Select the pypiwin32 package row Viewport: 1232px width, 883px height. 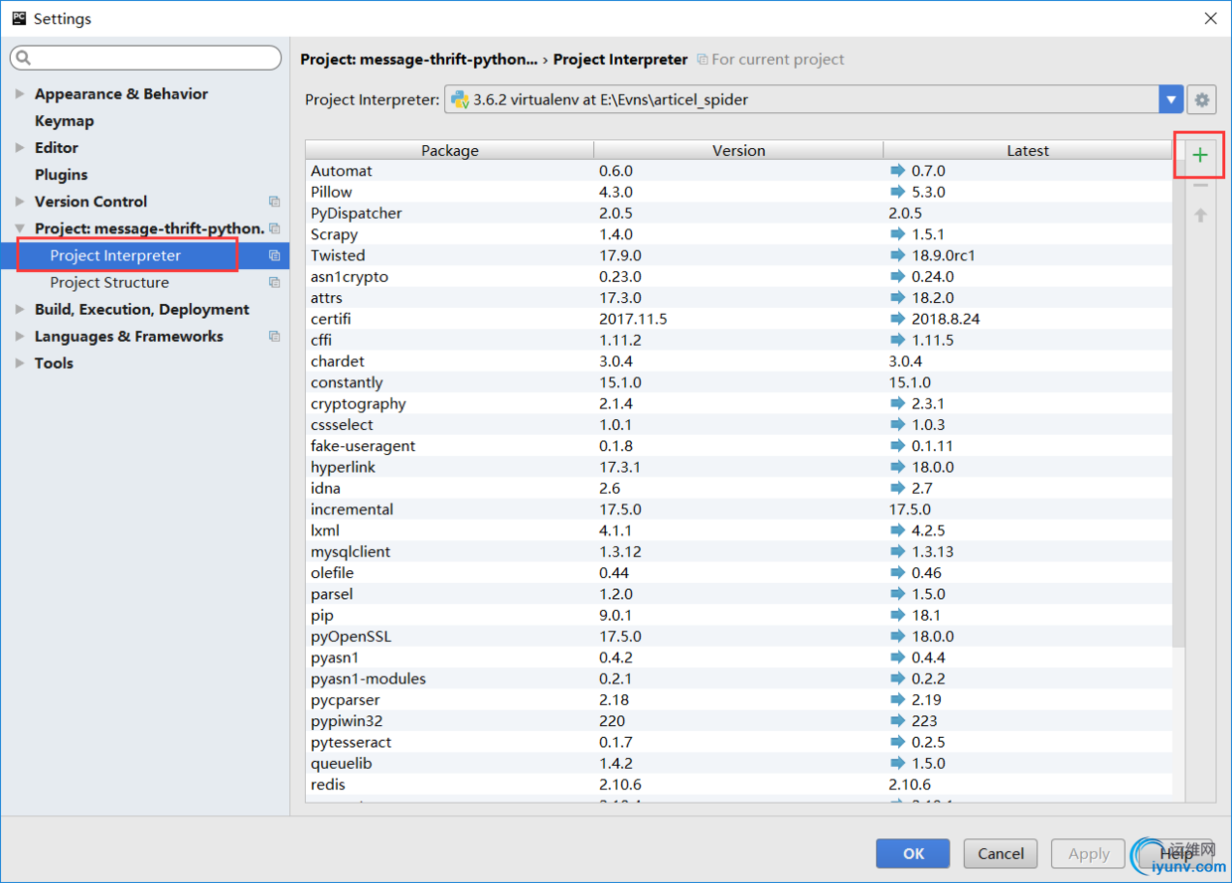(739, 721)
